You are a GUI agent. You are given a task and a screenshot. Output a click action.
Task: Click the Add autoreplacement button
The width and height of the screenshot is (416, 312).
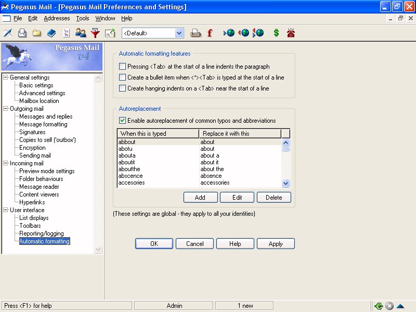point(200,198)
